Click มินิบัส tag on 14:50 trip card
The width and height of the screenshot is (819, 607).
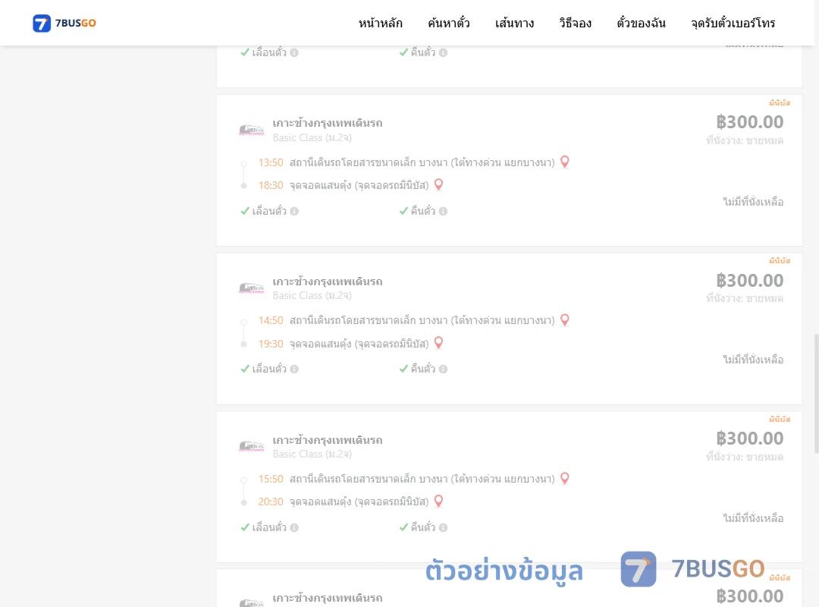click(780, 260)
